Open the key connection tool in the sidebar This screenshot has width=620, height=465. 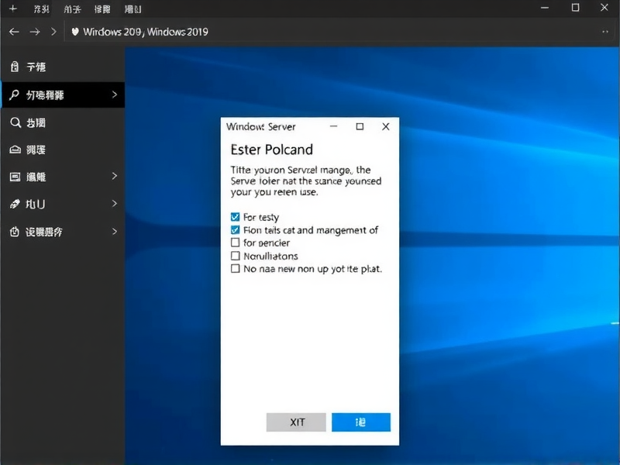16,95
